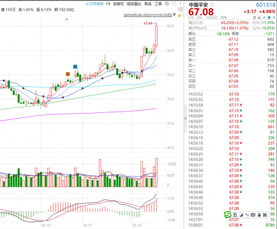This screenshot has width=277, height=229.
Task: Select the 画线 drawing tools menu
Action: [x=148, y=4]
